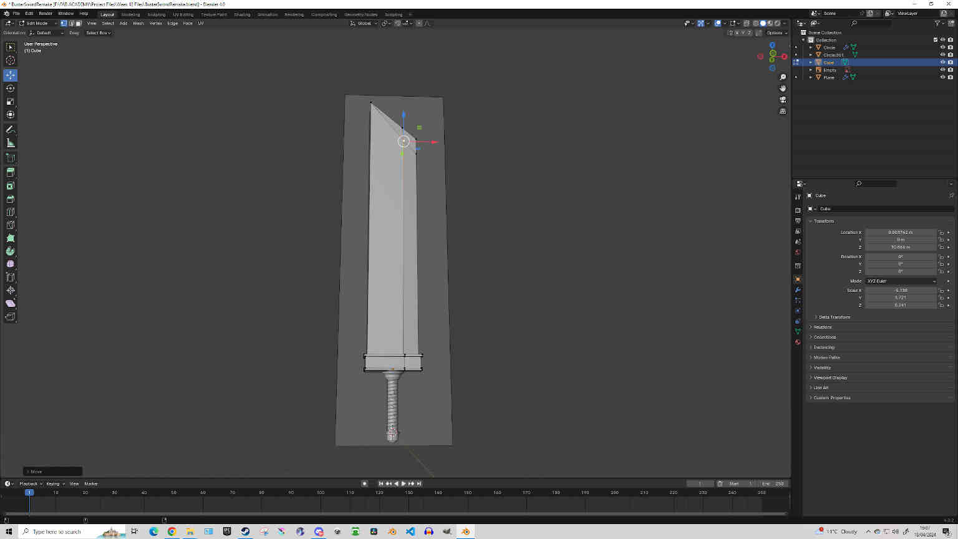The height and width of the screenshot is (539, 958).
Task: Click the timeline Marker menu
Action: pyautogui.click(x=91, y=483)
